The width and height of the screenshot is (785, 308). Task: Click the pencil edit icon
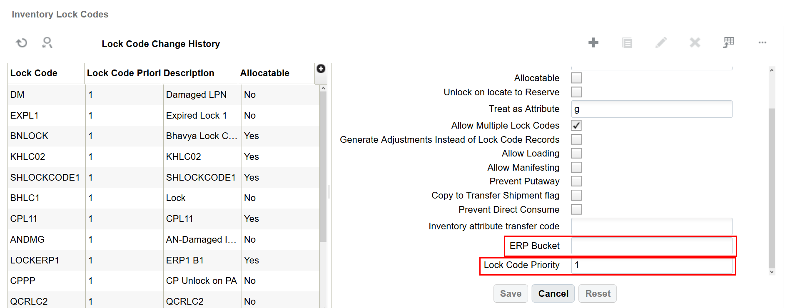point(661,42)
